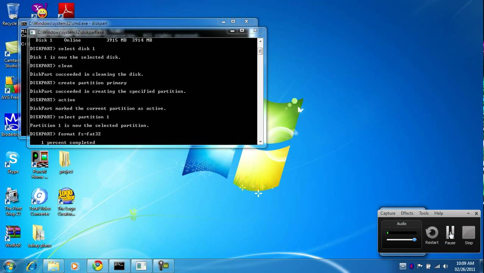This screenshot has width=484, height=273.
Task: Open the Punch! Home desktop shortcut
Action: (39, 165)
